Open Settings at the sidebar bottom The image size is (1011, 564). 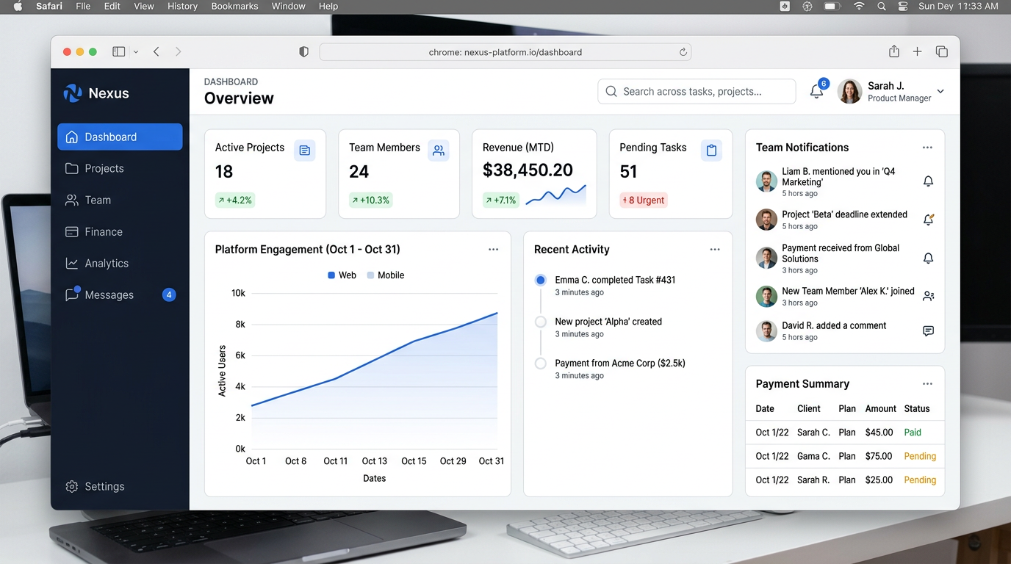pos(104,486)
